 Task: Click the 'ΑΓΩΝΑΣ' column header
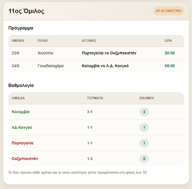[89, 41]
